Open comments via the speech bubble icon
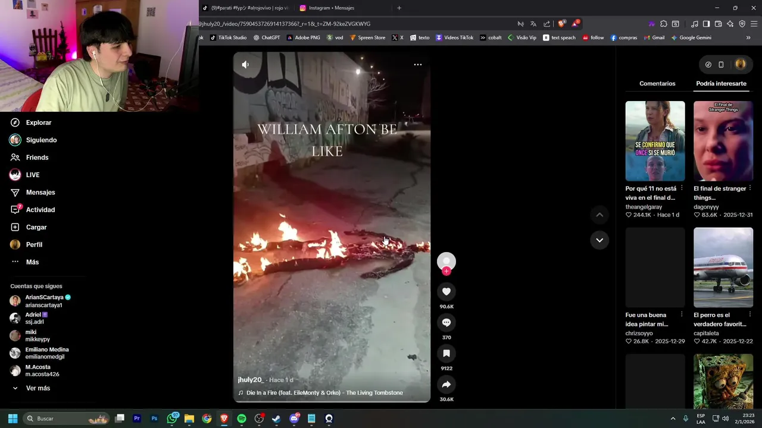Image resolution: width=762 pixels, height=428 pixels. tap(446, 322)
